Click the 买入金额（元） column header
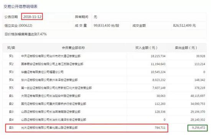 pyautogui.click(x=146, y=48)
